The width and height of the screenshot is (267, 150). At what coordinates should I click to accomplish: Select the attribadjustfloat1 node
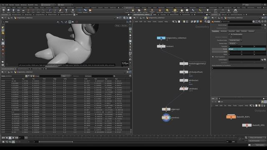(184, 72)
